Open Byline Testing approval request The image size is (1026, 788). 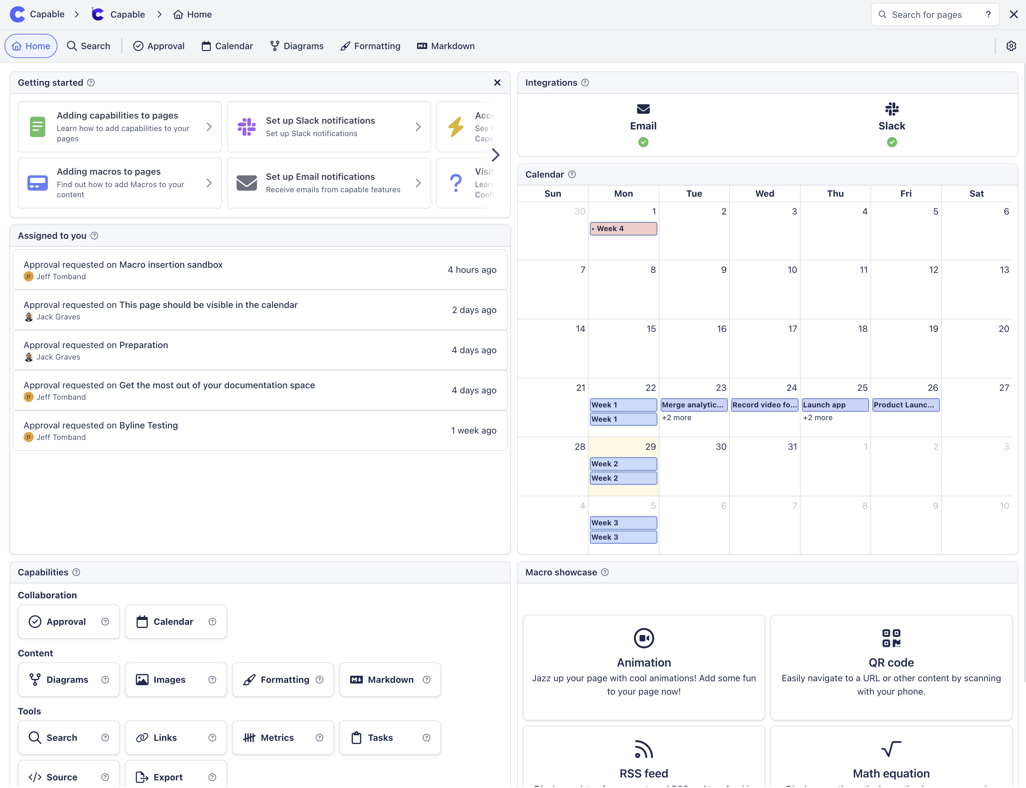pyautogui.click(x=260, y=431)
